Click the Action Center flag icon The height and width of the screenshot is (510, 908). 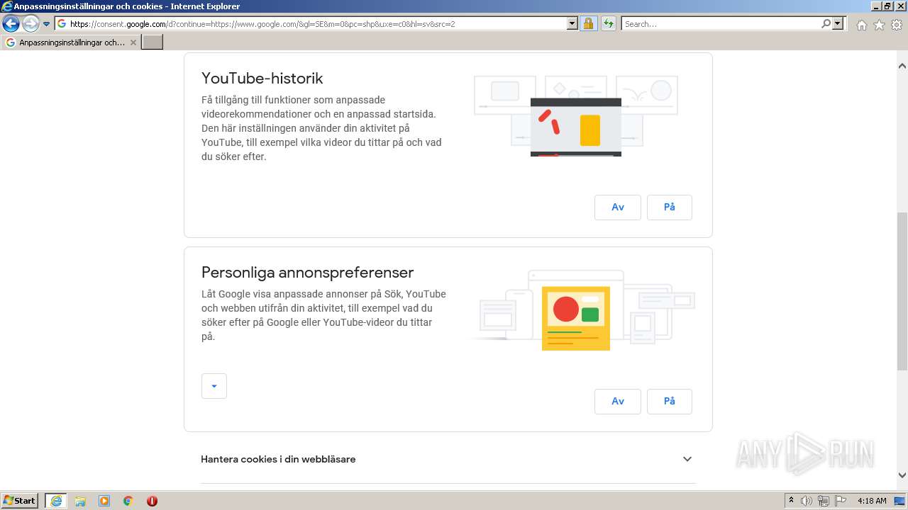[x=841, y=501]
